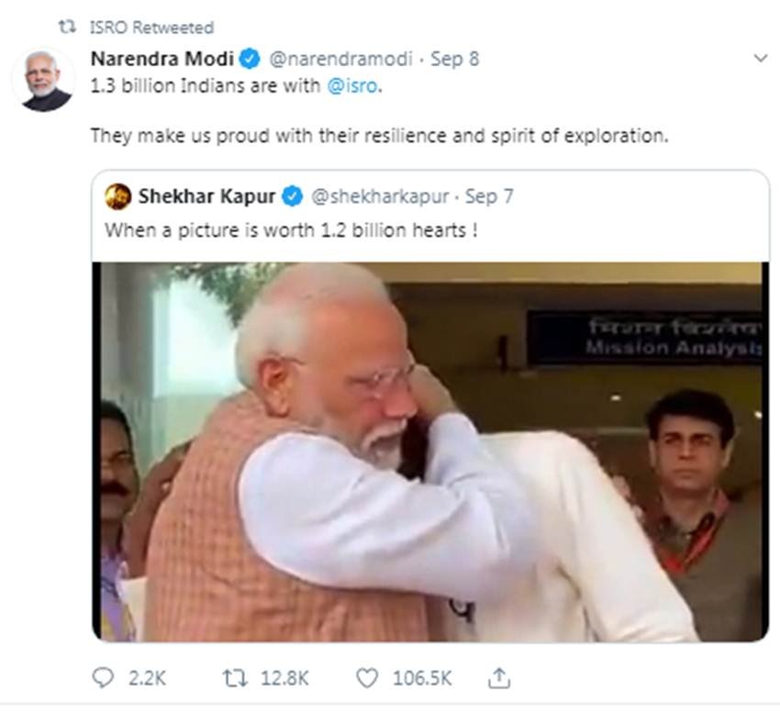
Task: Click Shekhar Kapur's verified badge
Action: pos(292,195)
